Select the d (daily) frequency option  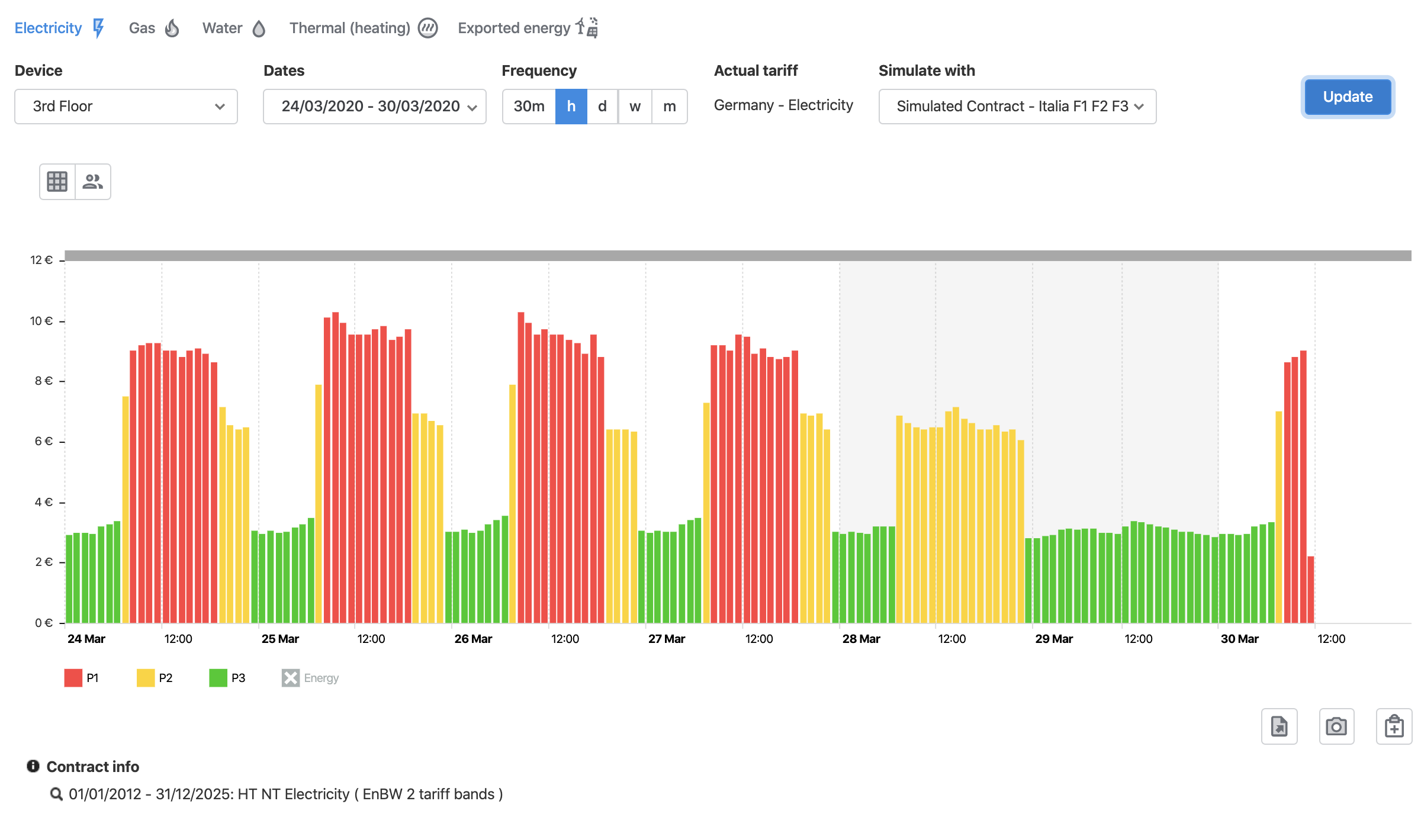tap(602, 107)
